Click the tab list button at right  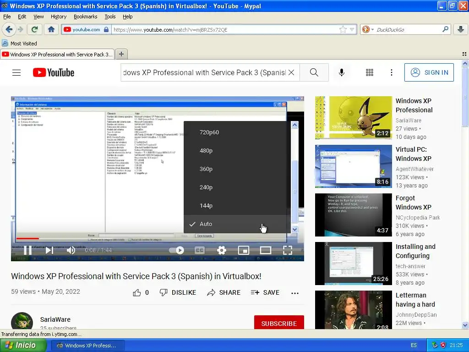coord(464,54)
